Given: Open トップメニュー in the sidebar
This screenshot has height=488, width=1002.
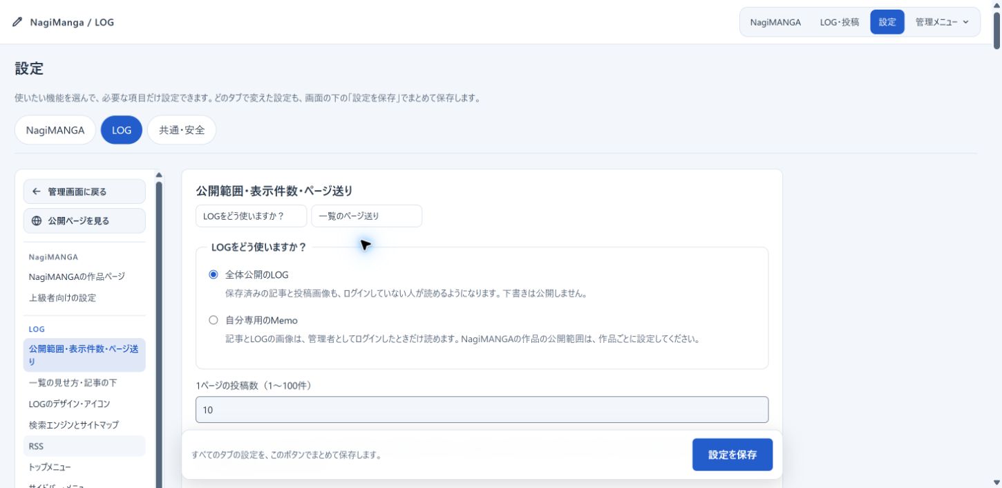Looking at the screenshot, I should (x=84, y=468).
